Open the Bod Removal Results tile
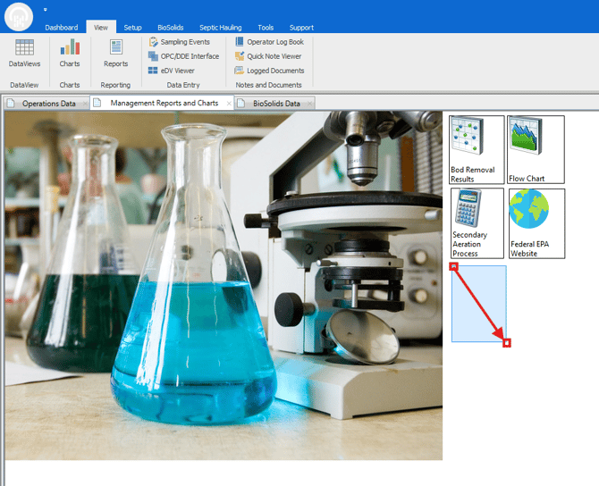 point(476,149)
